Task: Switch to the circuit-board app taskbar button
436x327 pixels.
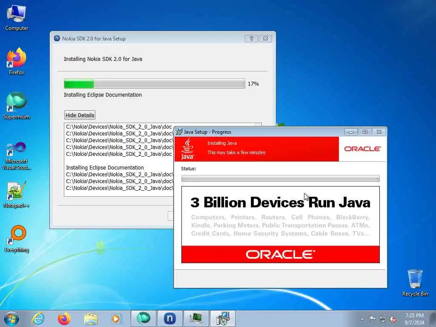Action: 196,318
